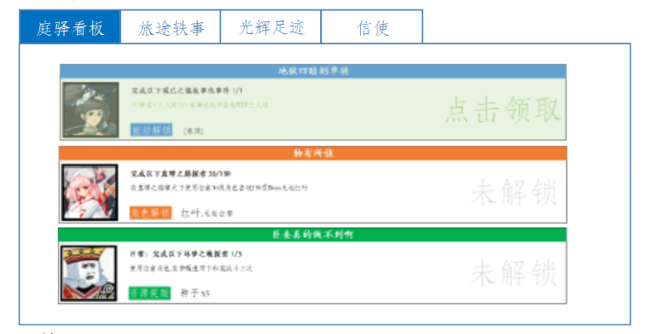Click the dark-haired girl avatar in the blue quest card
Screen dimensions: 646x334
coord(91,110)
